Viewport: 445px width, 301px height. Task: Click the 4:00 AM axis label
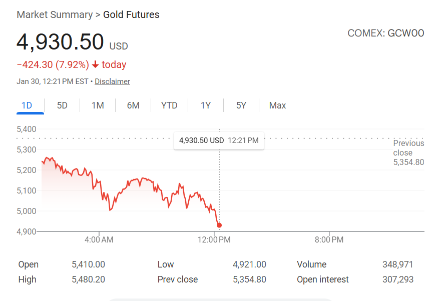99,240
